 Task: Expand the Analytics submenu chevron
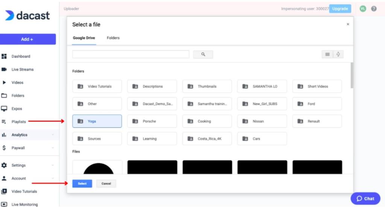(x=53, y=135)
